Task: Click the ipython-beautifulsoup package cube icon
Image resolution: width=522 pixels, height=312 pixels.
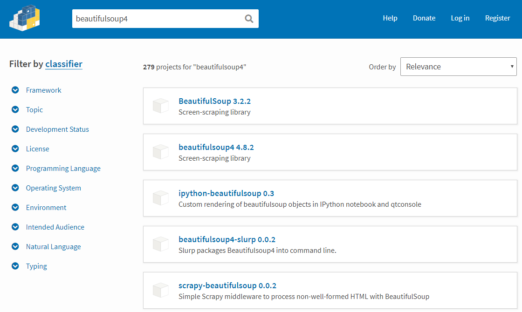Action: pos(160,198)
